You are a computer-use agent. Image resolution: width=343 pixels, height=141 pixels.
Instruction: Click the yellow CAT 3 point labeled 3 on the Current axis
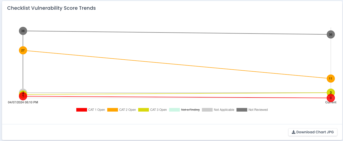pos(331,92)
